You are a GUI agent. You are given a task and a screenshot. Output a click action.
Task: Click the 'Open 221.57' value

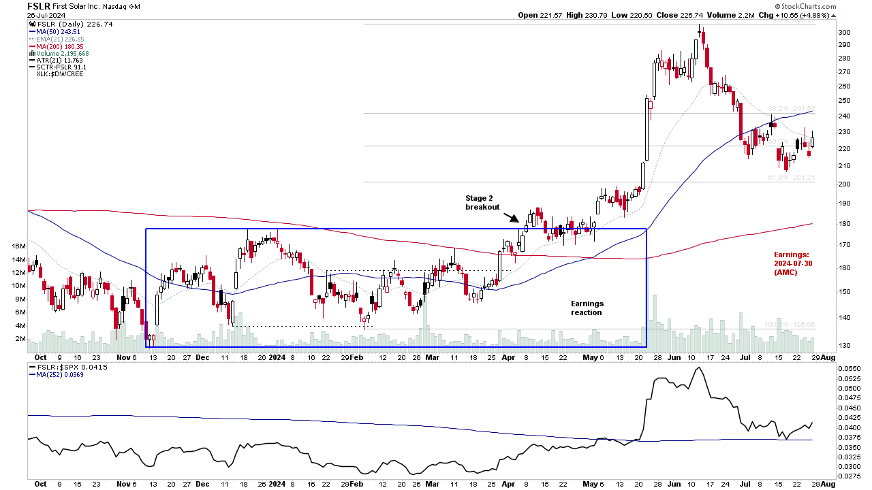(x=542, y=15)
